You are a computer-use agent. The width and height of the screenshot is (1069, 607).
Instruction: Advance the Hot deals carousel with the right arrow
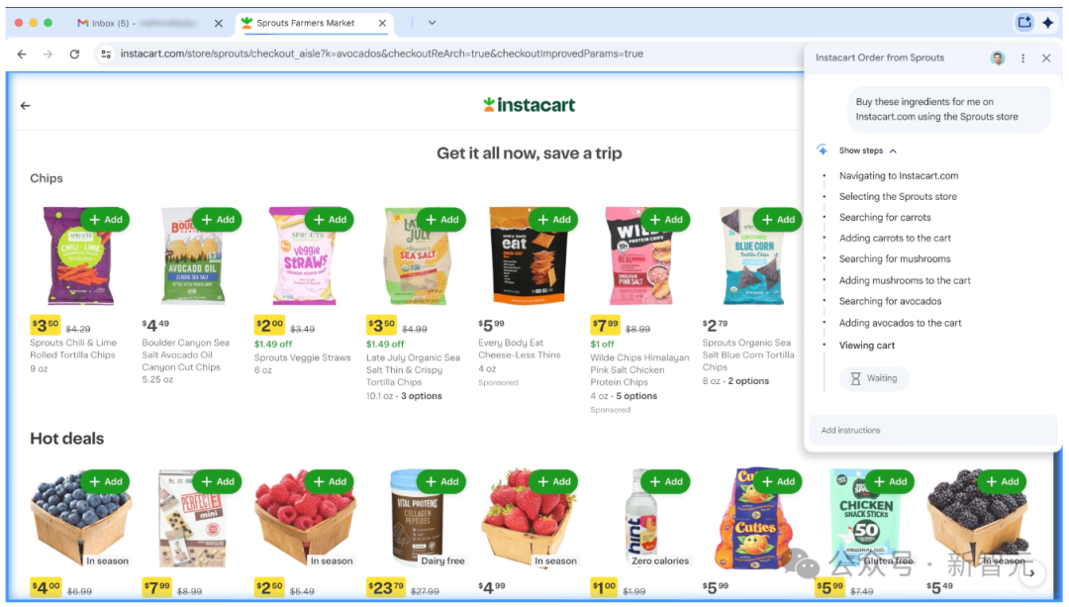[1032, 573]
